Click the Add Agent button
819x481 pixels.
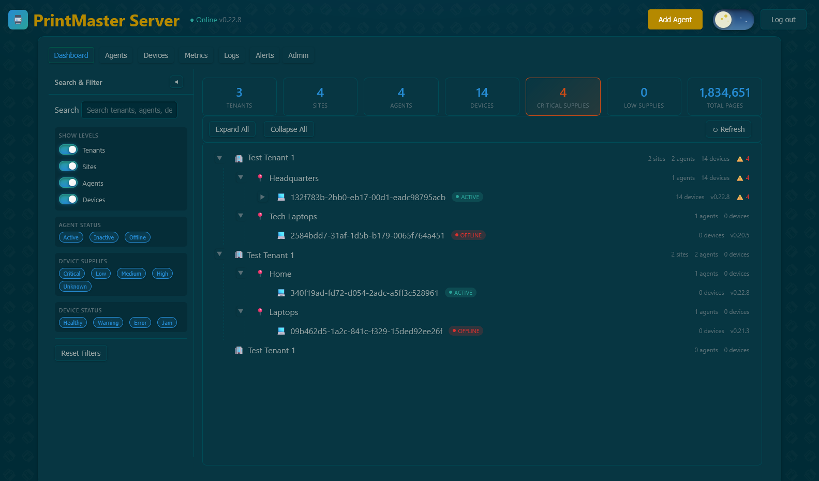click(675, 20)
